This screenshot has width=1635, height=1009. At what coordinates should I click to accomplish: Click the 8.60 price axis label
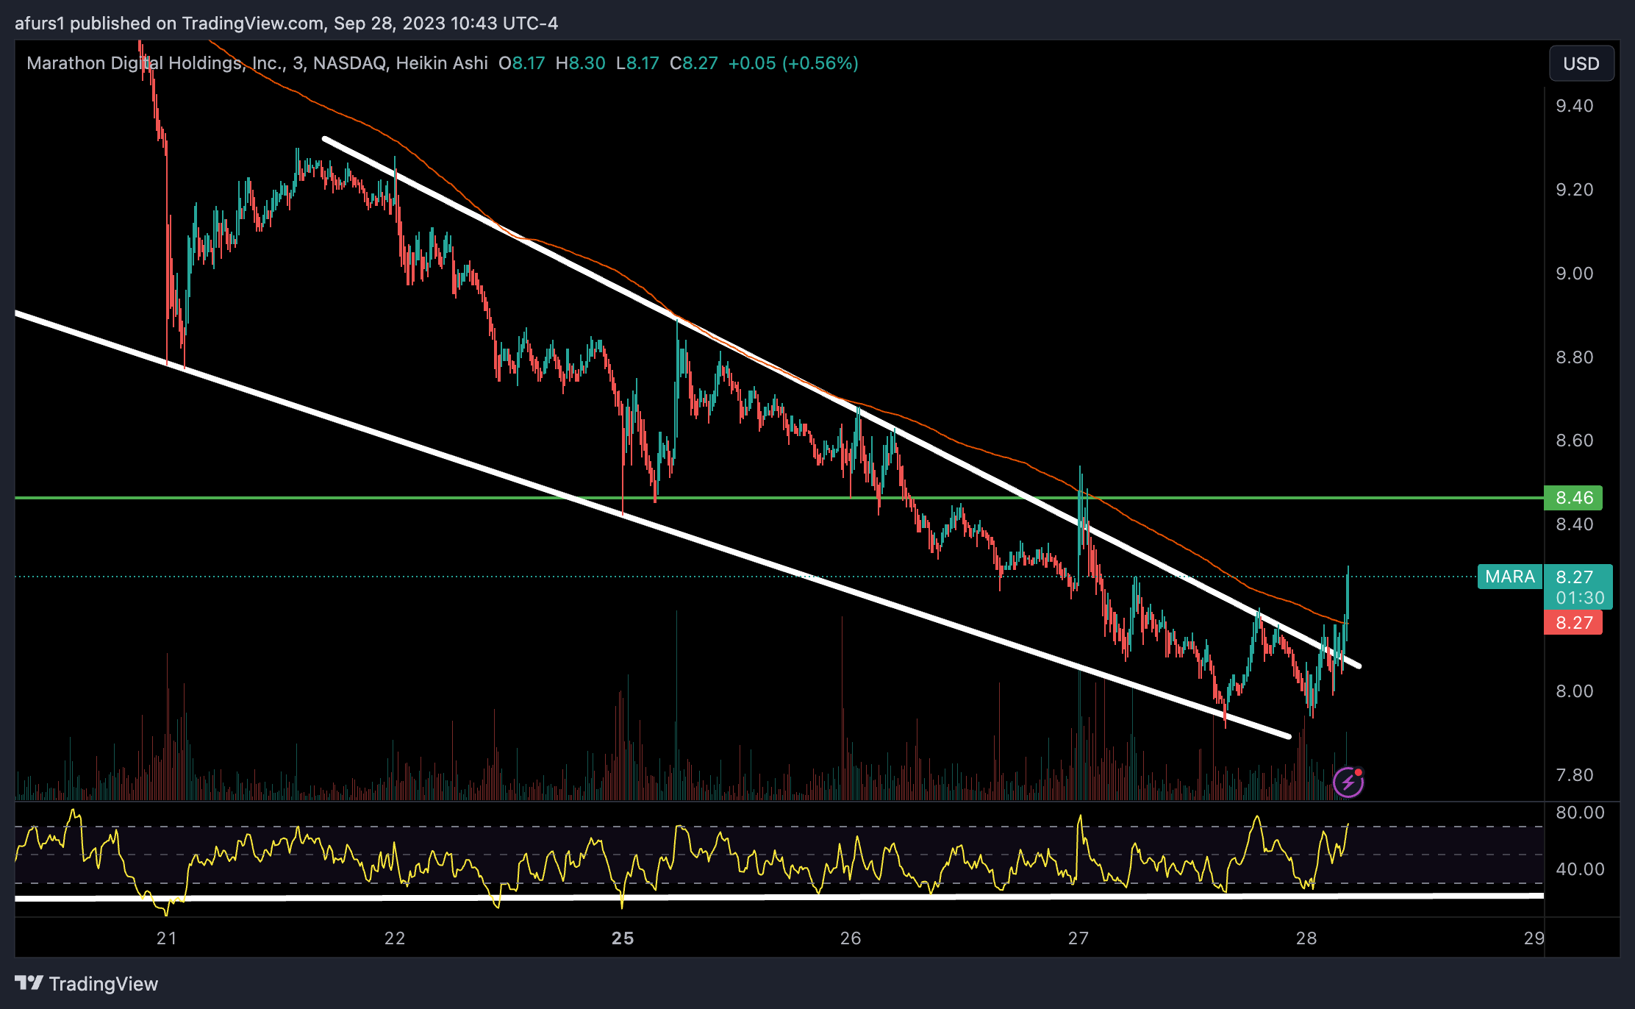click(x=1575, y=441)
